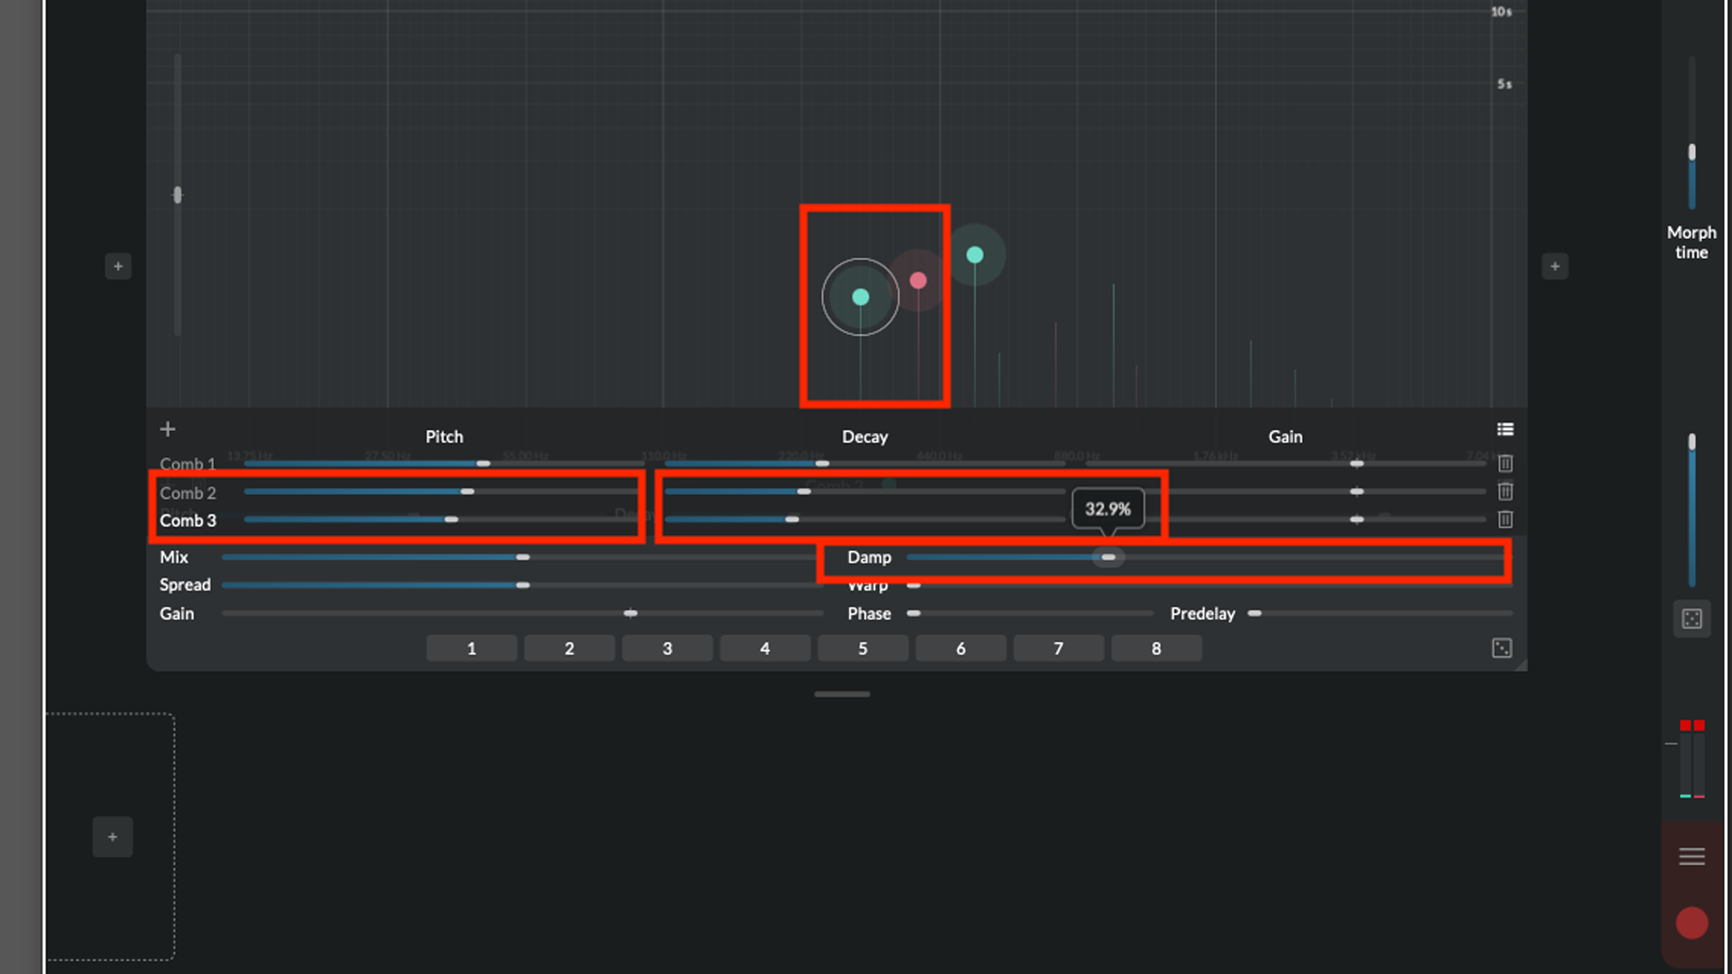Select preset slot 6
Image resolution: width=1732 pixels, height=974 pixels.
point(961,648)
